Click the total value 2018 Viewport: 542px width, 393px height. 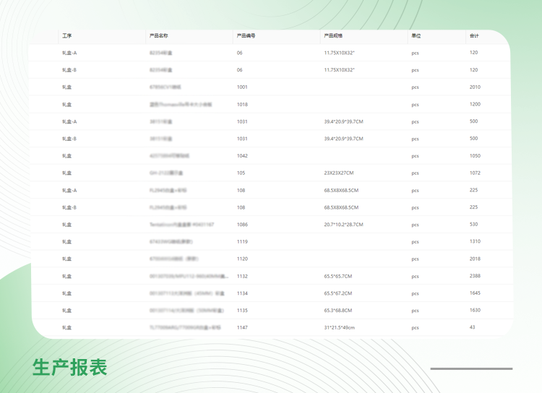point(475,259)
